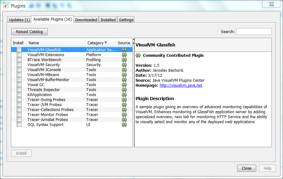
Task: Close the Plugins window with X
Action: [x=271, y=4]
